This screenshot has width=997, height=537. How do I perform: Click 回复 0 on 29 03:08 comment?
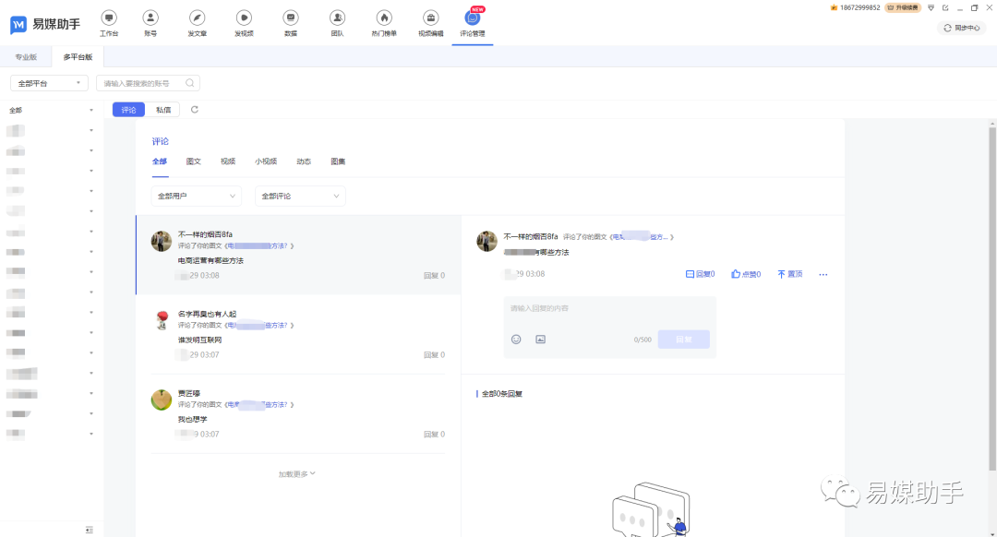pyautogui.click(x=434, y=276)
